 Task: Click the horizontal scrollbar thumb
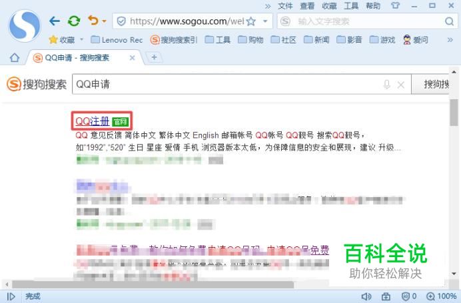[153, 284]
